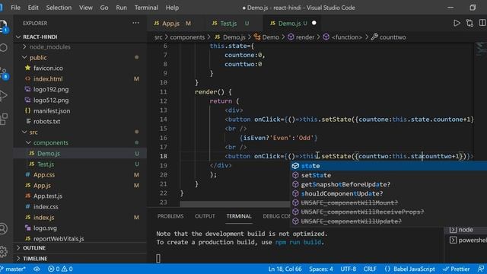Close the unsaved Demo.js tab dot

pyautogui.click(x=314, y=23)
